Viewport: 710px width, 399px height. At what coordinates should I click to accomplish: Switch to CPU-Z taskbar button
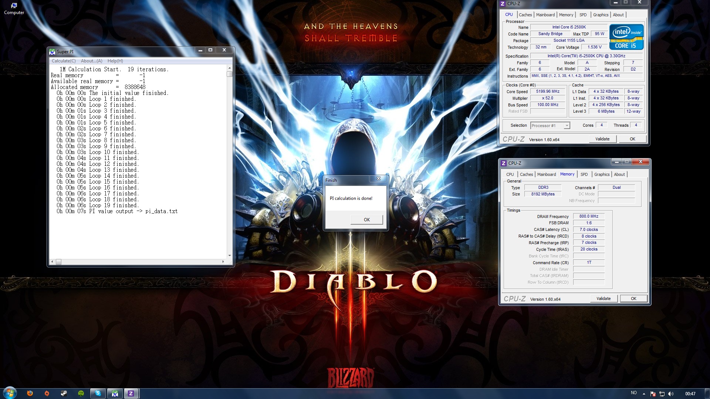tap(131, 393)
